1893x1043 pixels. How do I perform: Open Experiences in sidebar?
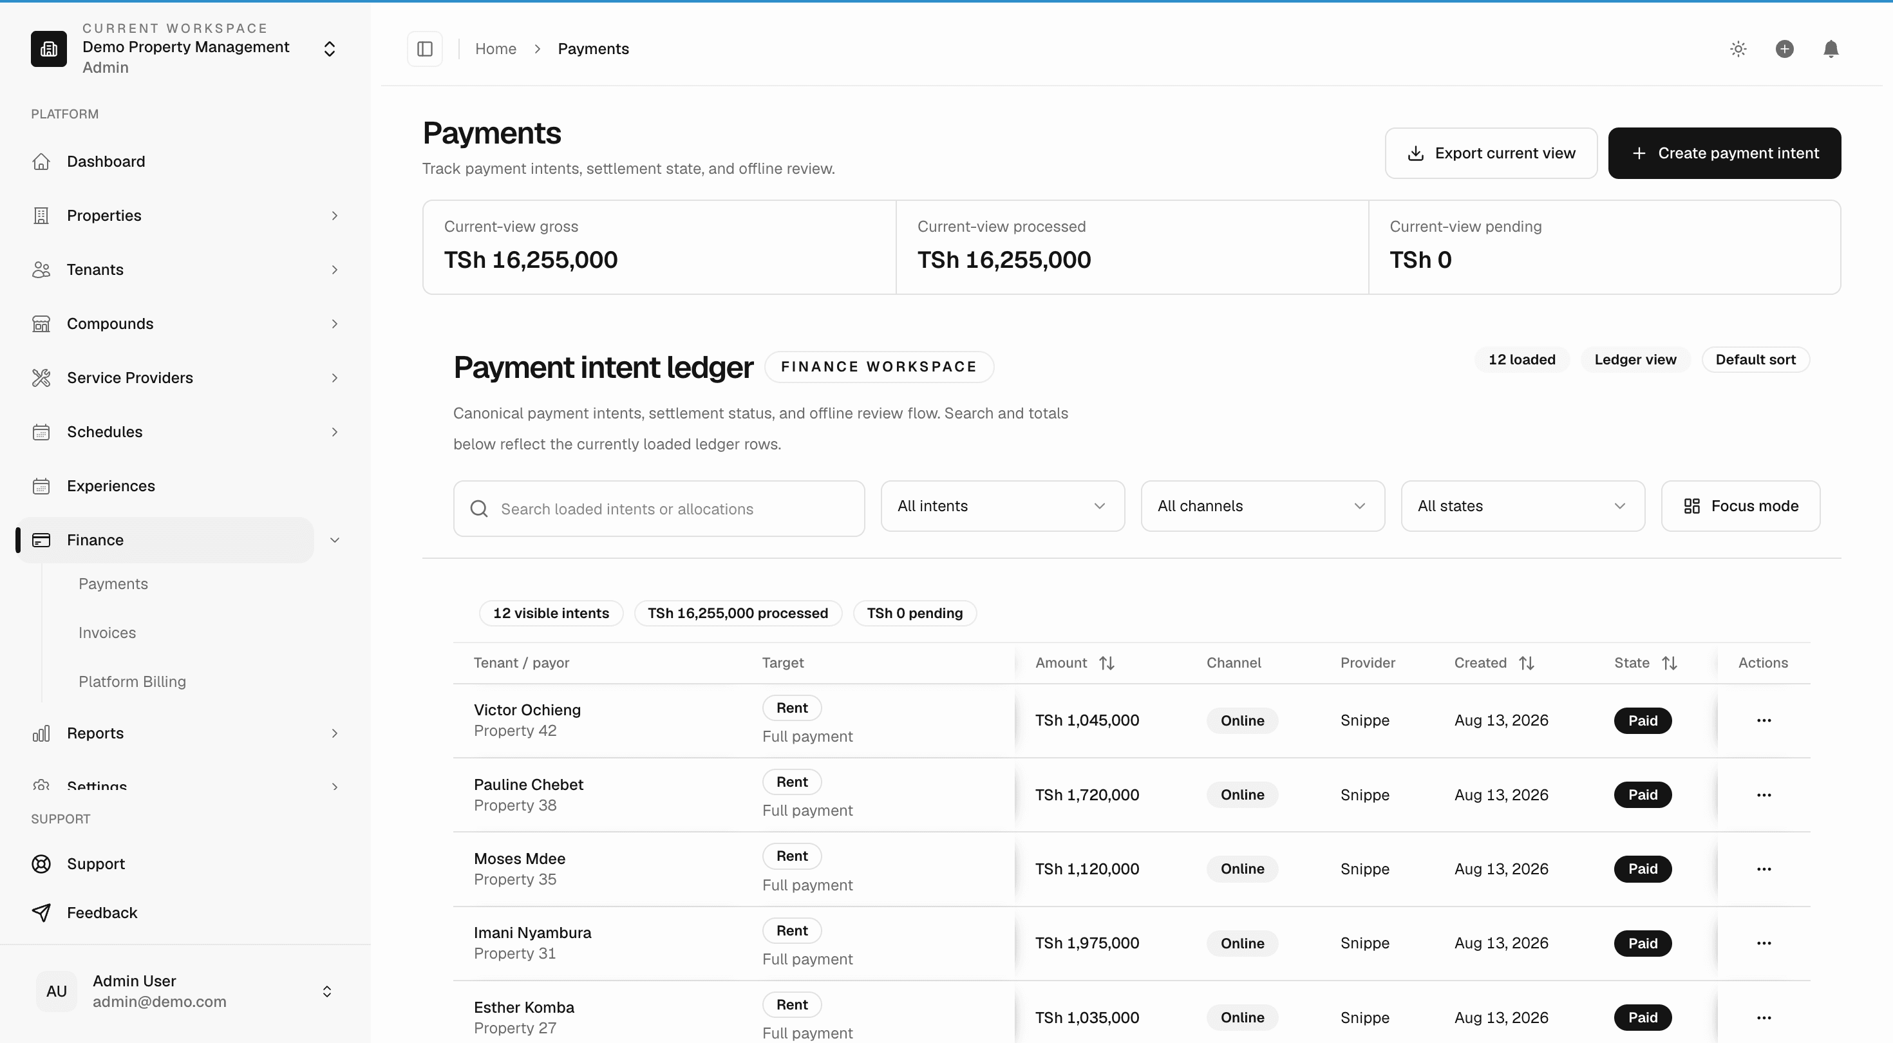[x=111, y=486]
